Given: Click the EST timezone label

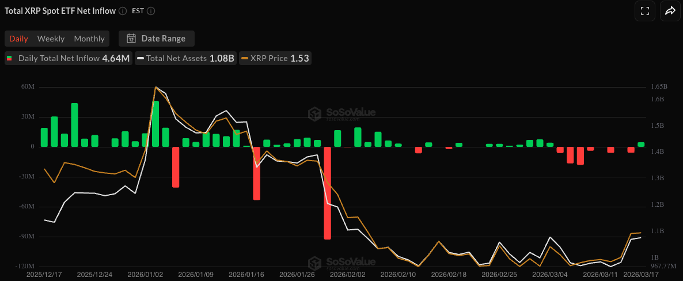Looking at the screenshot, I should [x=138, y=11].
